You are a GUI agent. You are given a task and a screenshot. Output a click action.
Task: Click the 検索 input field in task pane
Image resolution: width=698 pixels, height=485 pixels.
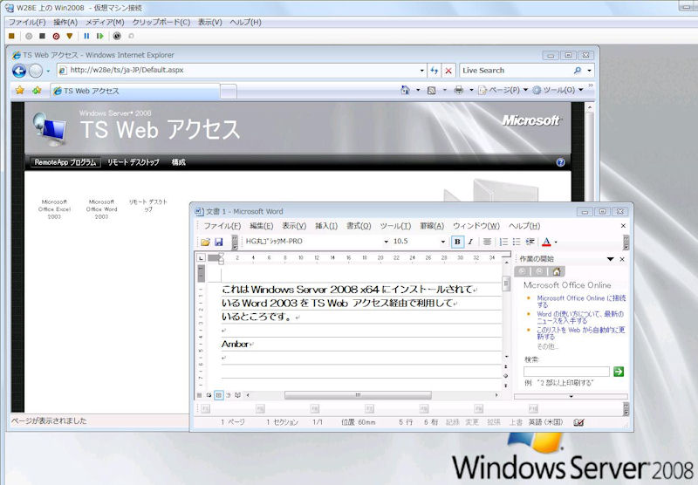tap(566, 372)
